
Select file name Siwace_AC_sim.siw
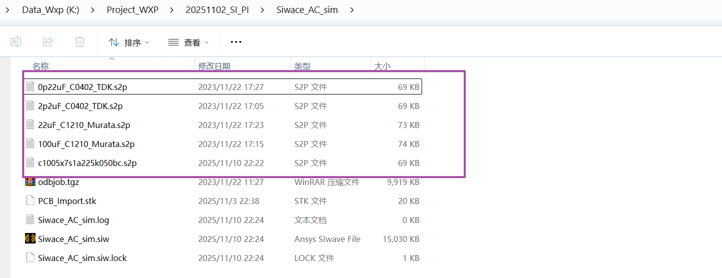74,239
